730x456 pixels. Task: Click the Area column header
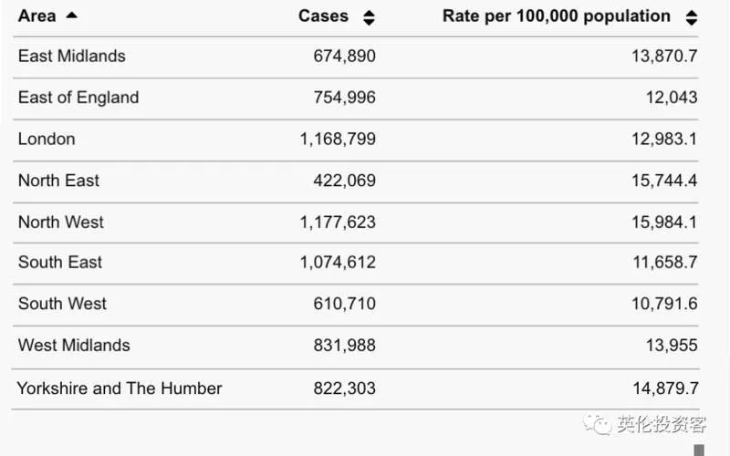(36, 16)
